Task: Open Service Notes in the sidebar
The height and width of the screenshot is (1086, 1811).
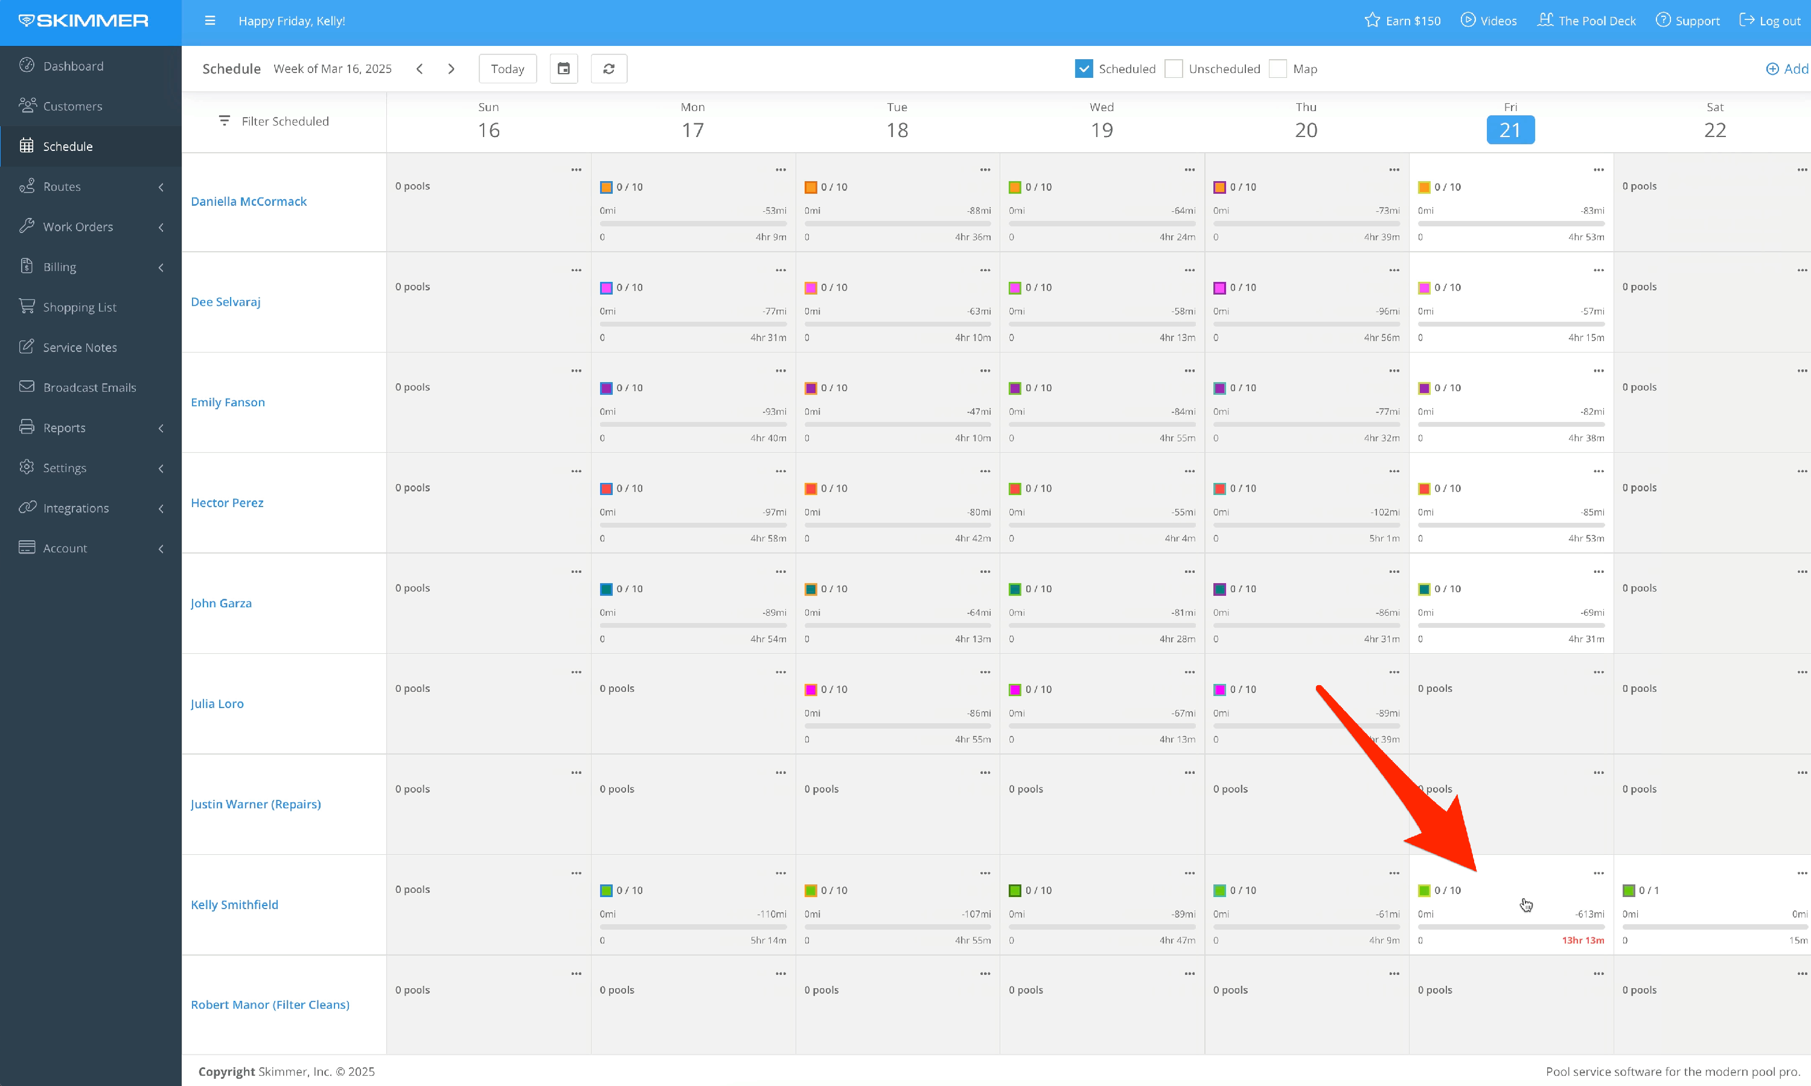Action: click(x=80, y=348)
